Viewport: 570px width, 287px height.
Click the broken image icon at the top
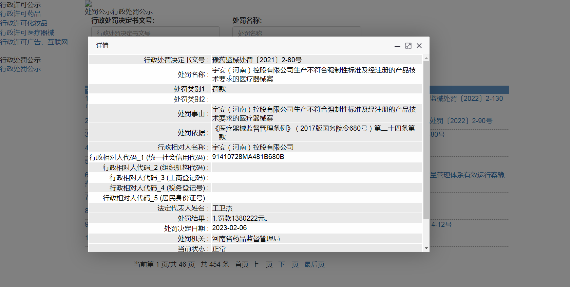pyautogui.click(x=88, y=4)
